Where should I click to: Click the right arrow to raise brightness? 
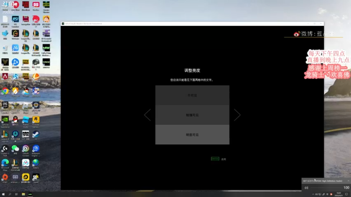coord(237,115)
